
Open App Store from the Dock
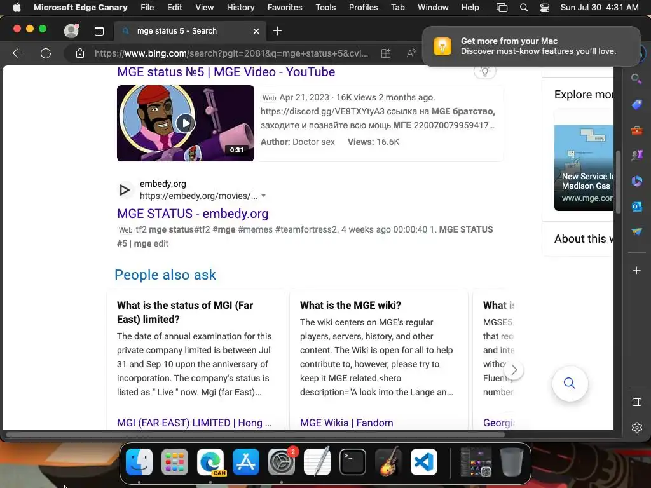(x=246, y=462)
